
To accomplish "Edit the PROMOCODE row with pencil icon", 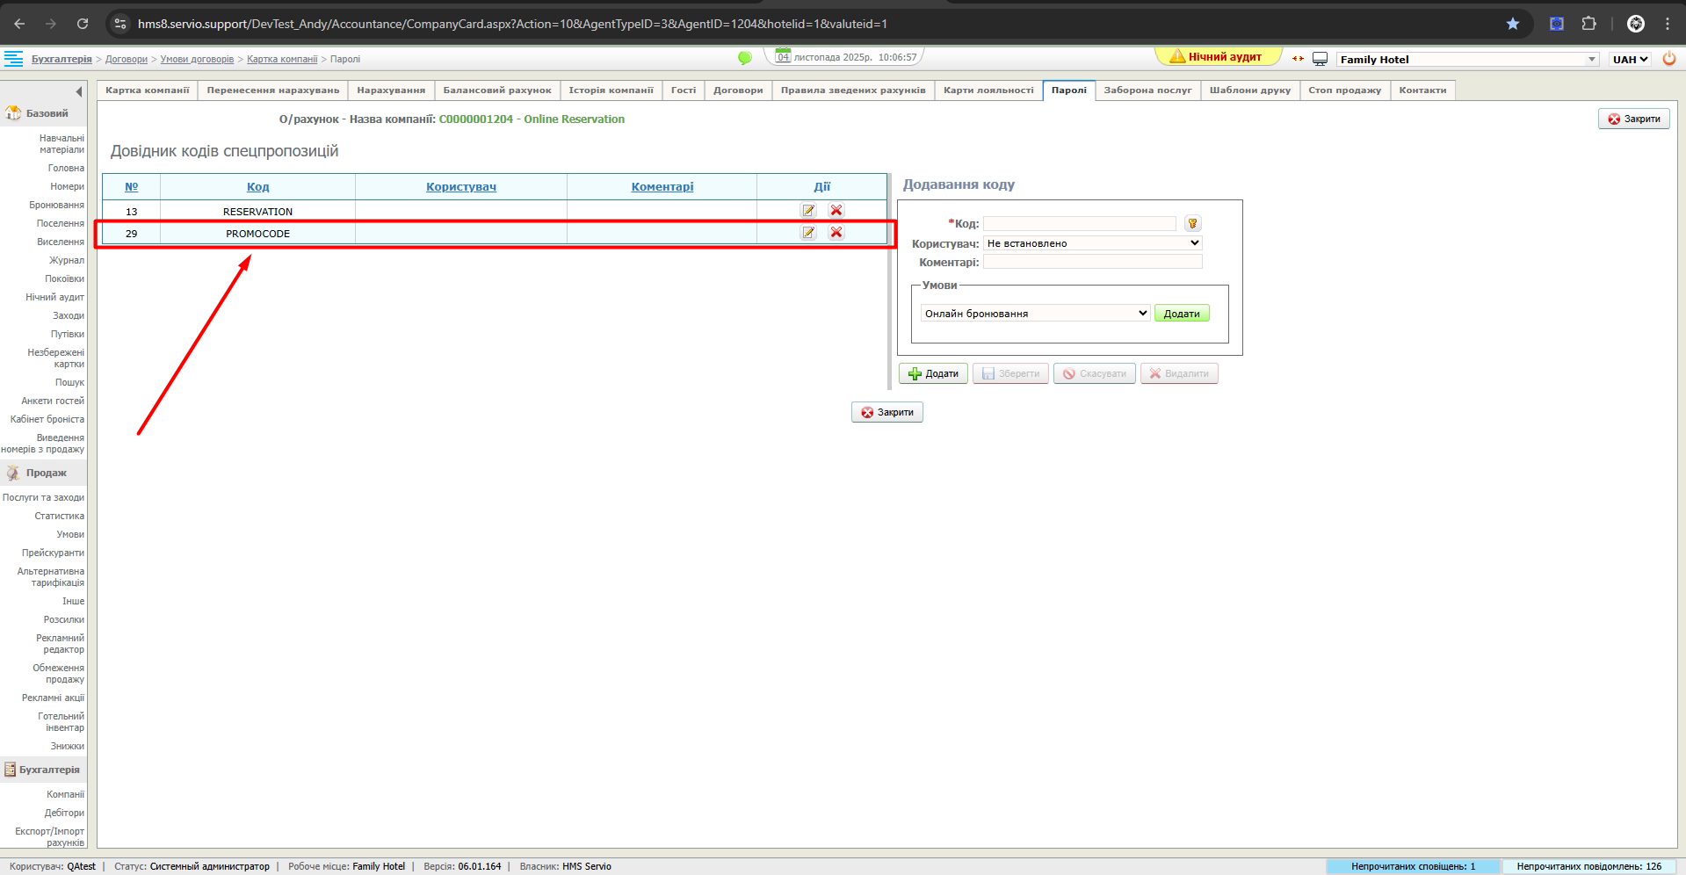I will coord(808,233).
